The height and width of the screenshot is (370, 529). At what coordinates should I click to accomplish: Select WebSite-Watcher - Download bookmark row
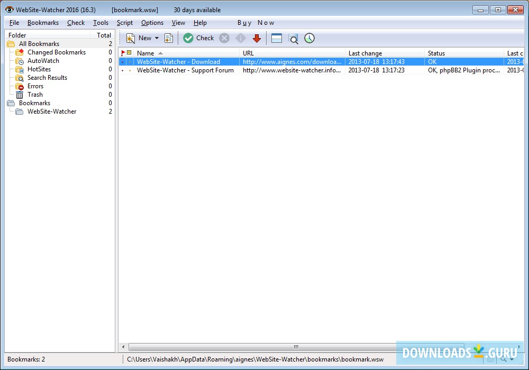coord(322,62)
